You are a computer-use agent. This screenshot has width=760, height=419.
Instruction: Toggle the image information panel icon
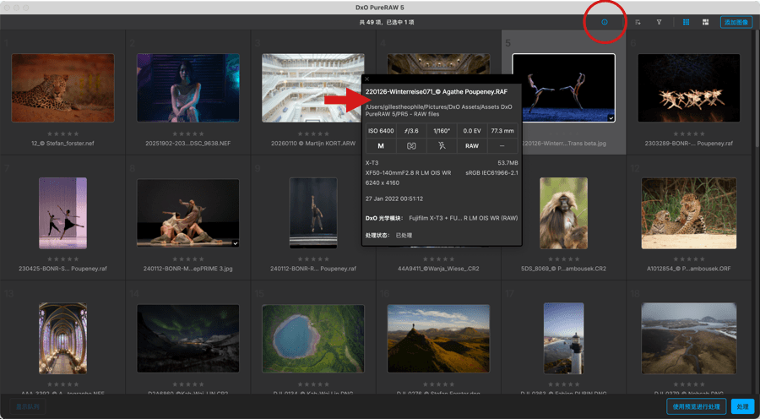pos(605,22)
